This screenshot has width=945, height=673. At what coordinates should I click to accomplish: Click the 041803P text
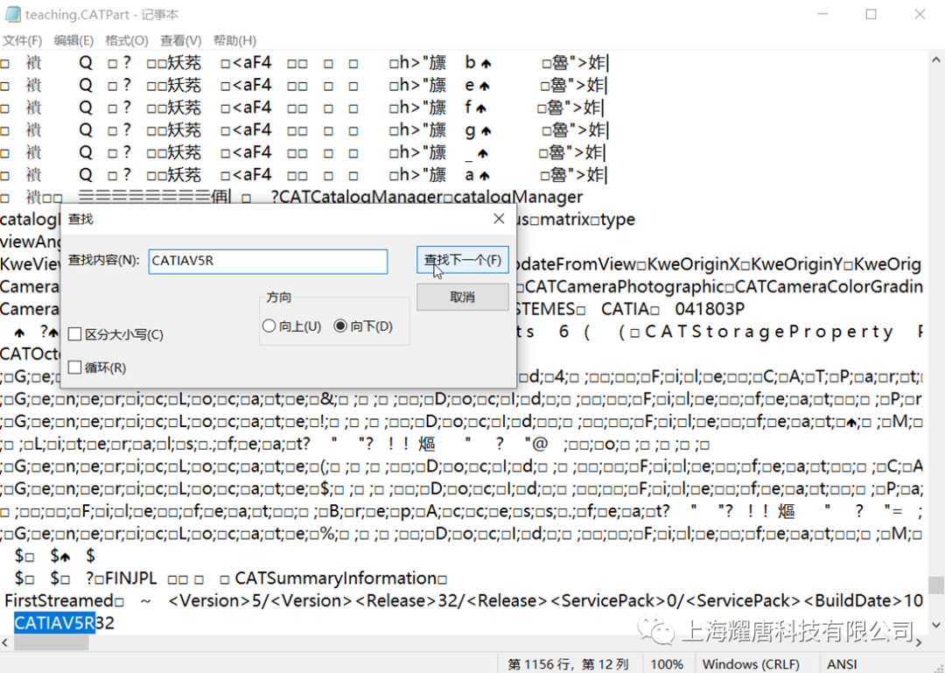710,309
